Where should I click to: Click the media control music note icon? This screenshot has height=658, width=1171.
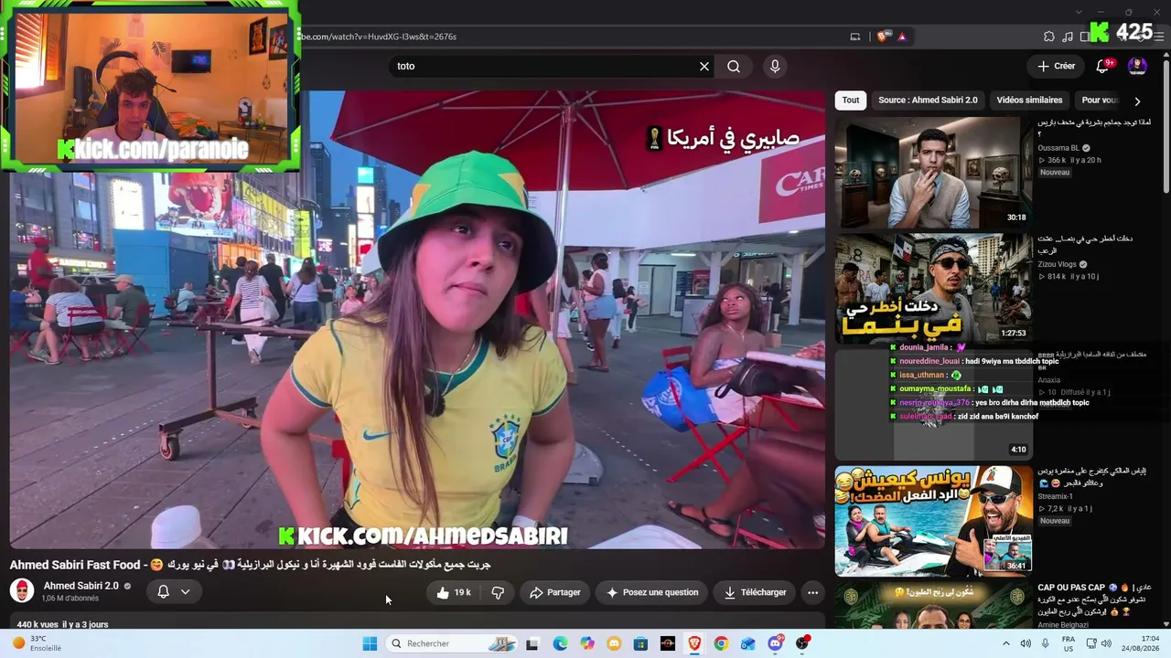click(x=1068, y=37)
